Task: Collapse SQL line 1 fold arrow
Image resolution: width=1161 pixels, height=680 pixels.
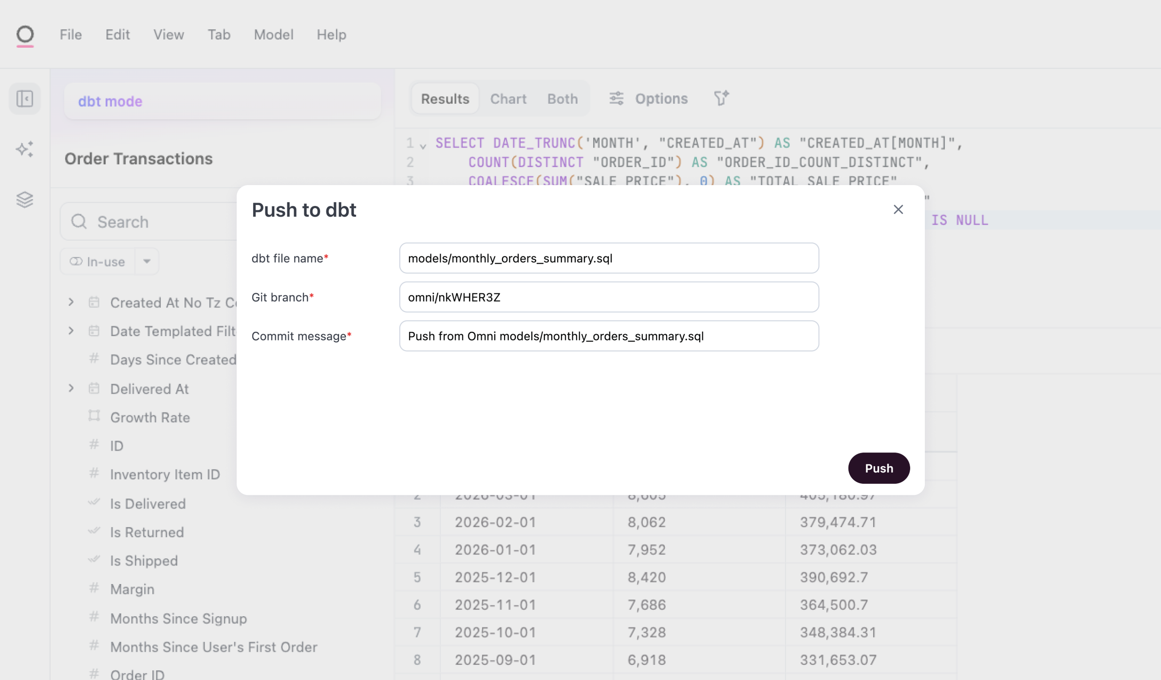Action: click(x=423, y=146)
